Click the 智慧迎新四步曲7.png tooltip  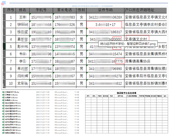128,44
